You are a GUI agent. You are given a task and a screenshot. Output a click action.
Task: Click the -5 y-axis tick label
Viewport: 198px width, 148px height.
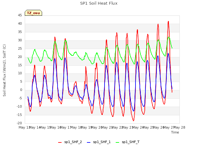20,98
